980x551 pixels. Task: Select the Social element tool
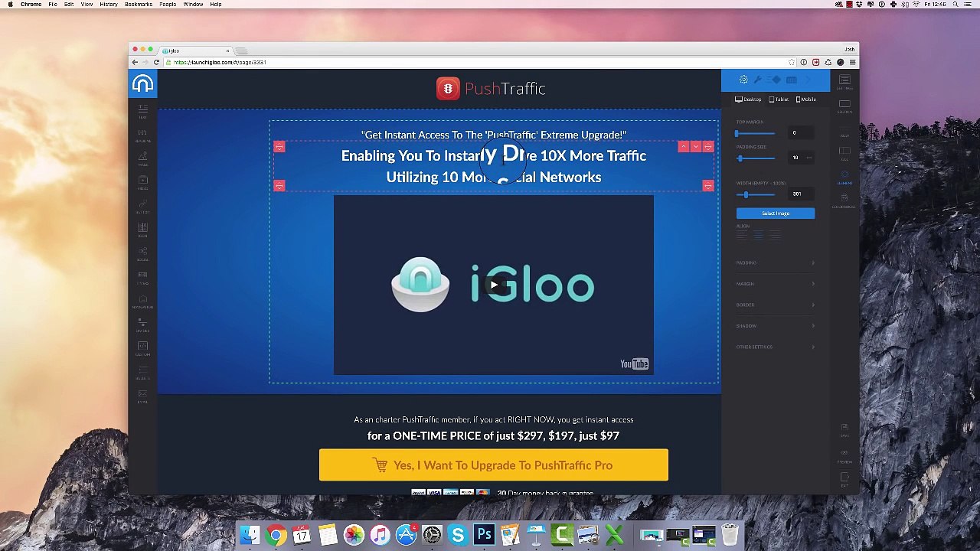(143, 254)
